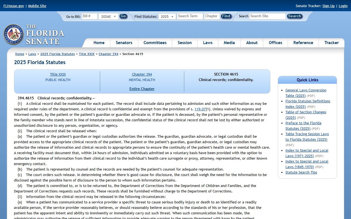This screenshot has height=219, width=351.
Task: Open the Senators navigation tab
Action: point(124,43)
